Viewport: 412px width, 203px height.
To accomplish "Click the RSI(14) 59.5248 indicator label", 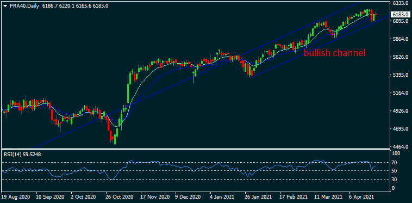I will click(x=22, y=155).
